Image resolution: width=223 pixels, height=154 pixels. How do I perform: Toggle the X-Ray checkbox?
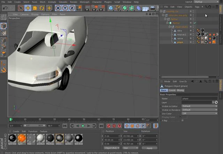pos(183,120)
